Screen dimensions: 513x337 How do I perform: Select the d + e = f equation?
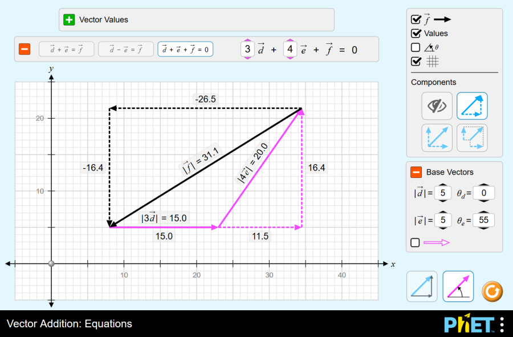67,50
